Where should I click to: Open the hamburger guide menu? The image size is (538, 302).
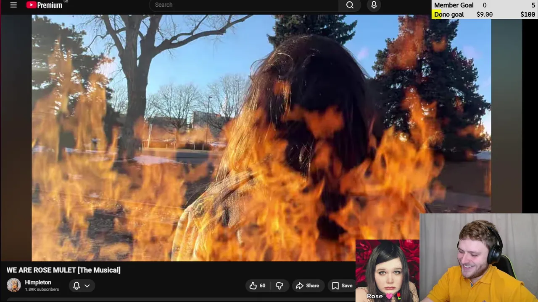(13, 5)
